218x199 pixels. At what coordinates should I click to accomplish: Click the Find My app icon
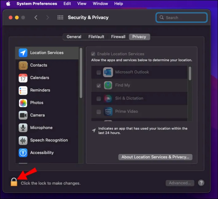pyautogui.click(x=108, y=85)
